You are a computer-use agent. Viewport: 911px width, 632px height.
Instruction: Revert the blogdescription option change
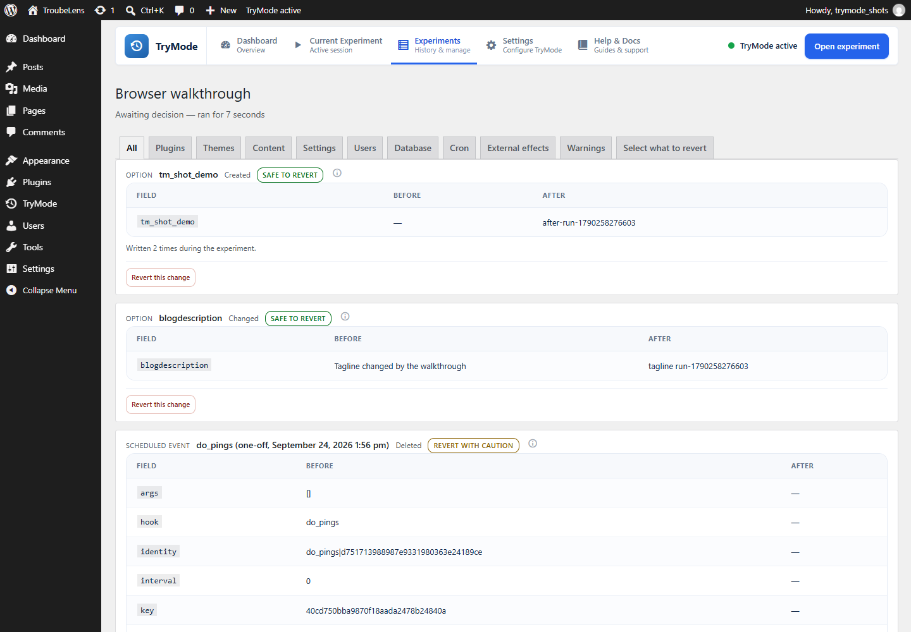[x=161, y=404]
